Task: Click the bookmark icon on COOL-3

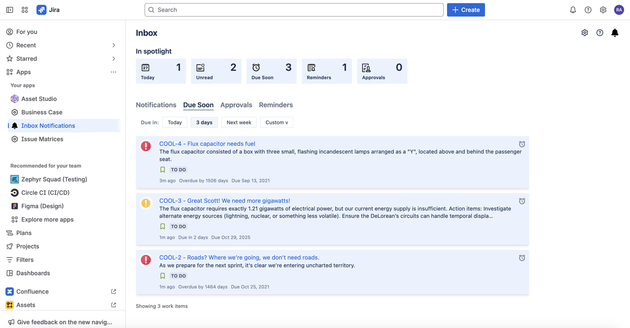Action: [163, 226]
